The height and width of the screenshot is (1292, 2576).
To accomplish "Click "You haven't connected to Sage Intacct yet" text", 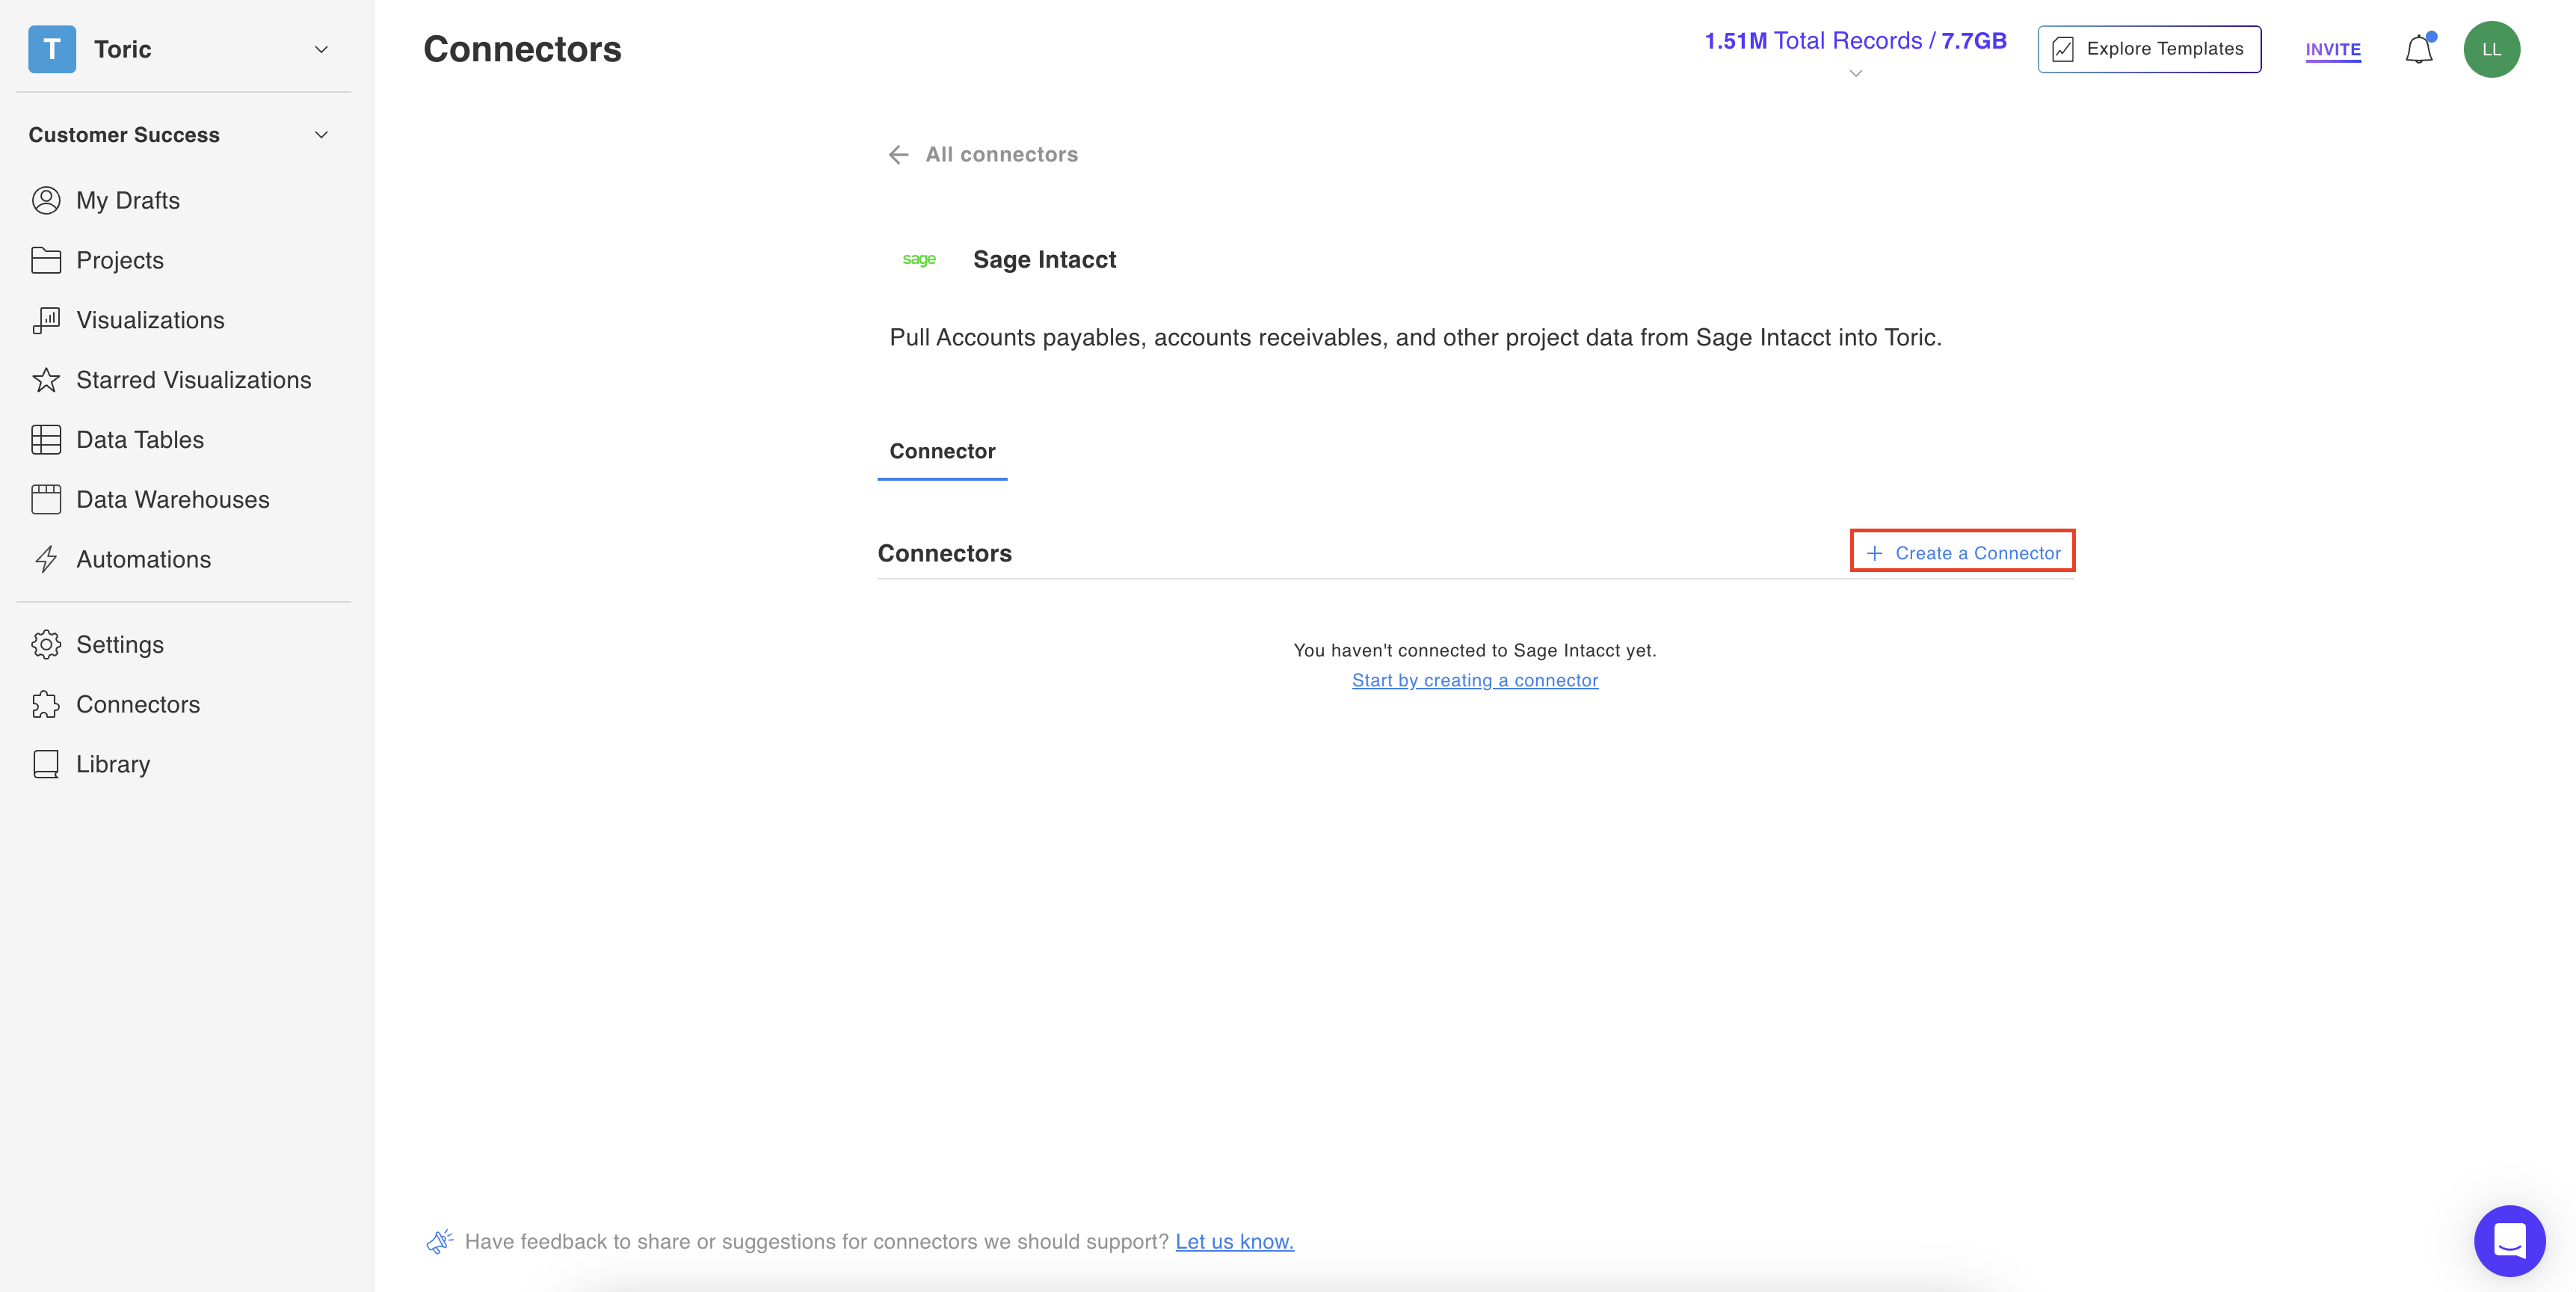I will pyautogui.click(x=1475, y=650).
